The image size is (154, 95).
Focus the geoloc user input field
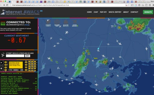15,56
